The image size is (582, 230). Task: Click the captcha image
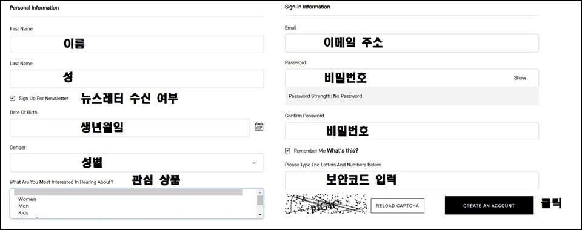[x=326, y=204]
